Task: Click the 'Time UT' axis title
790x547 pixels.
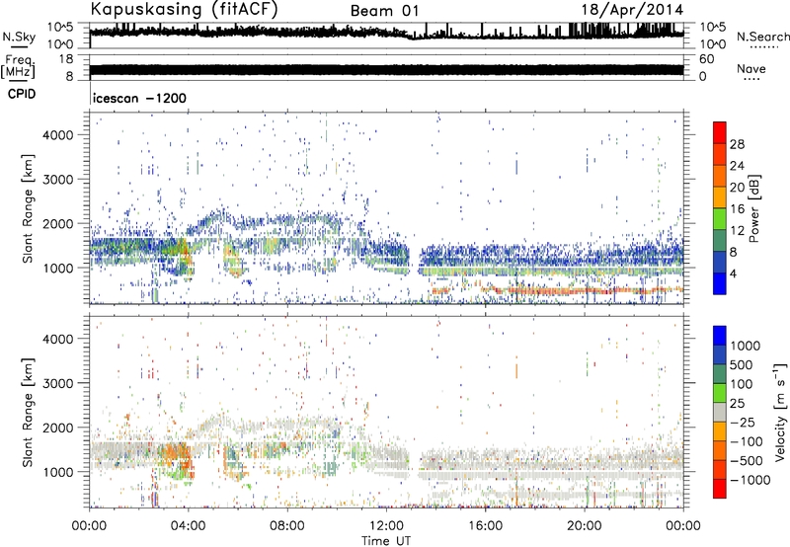Action: point(386,541)
